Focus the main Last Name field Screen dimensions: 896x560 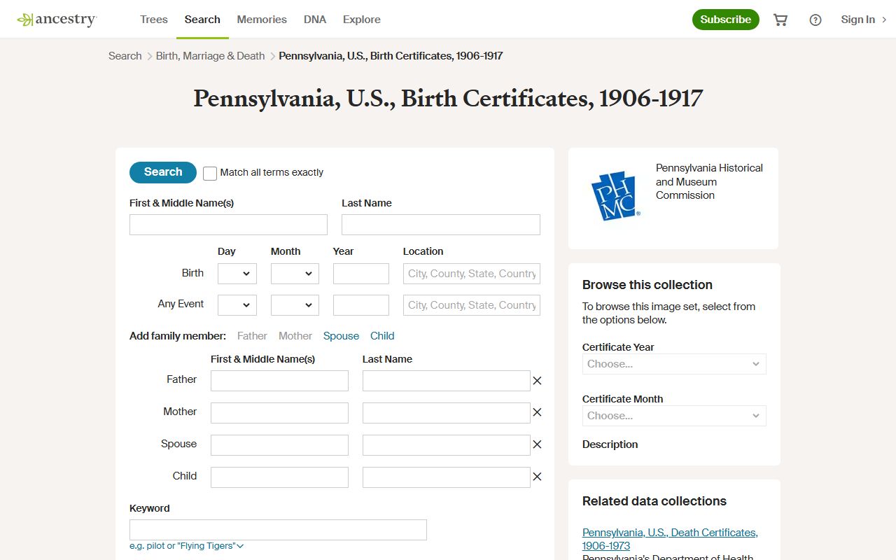point(441,225)
